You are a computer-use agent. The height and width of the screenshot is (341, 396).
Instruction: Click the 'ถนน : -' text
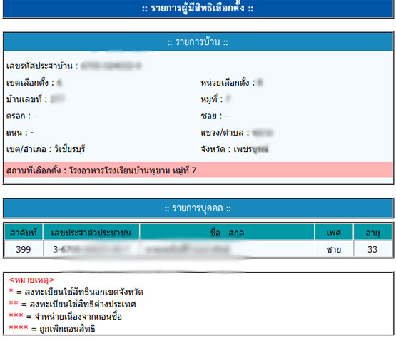20,133
